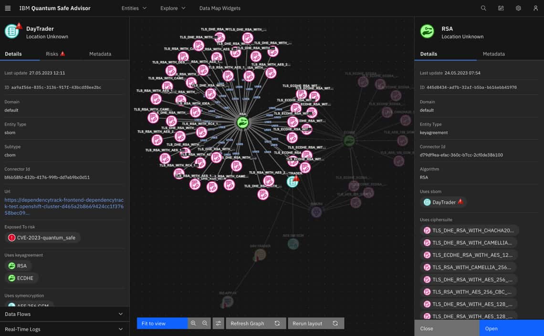544x336 pixels.
Task: Open the settings gear in header
Action: click(x=518, y=8)
